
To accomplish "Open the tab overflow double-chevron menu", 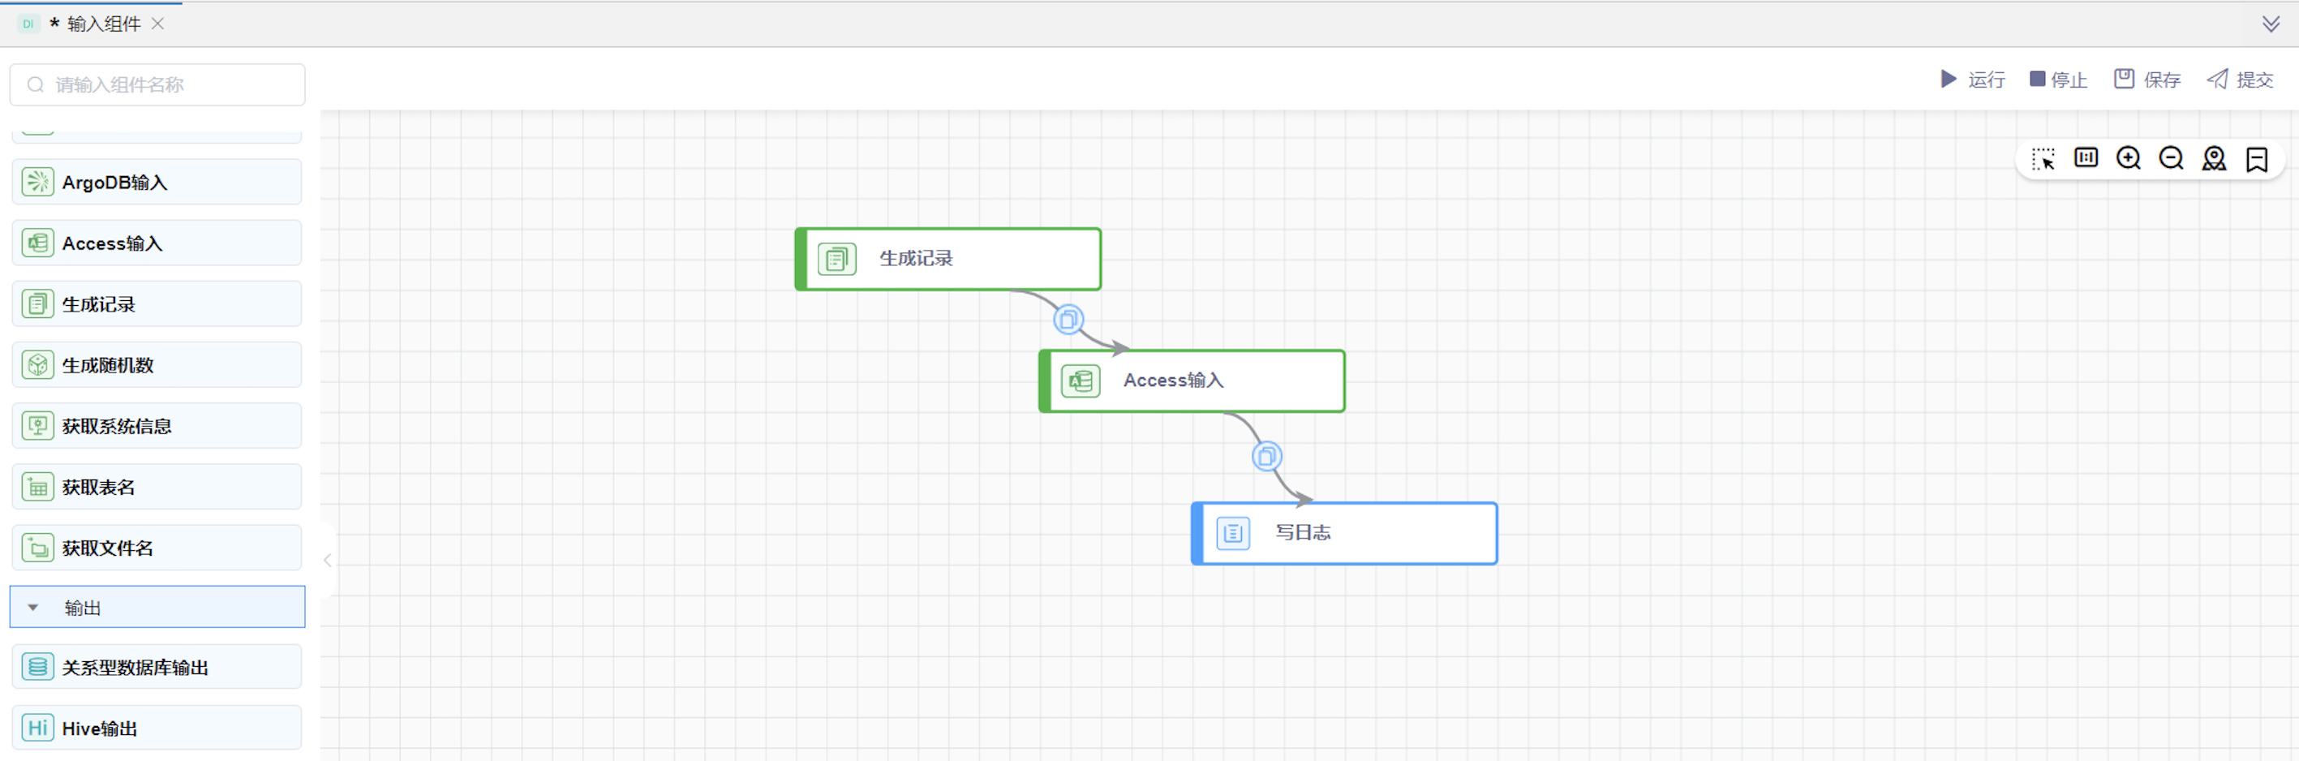I will point(2271,24).
